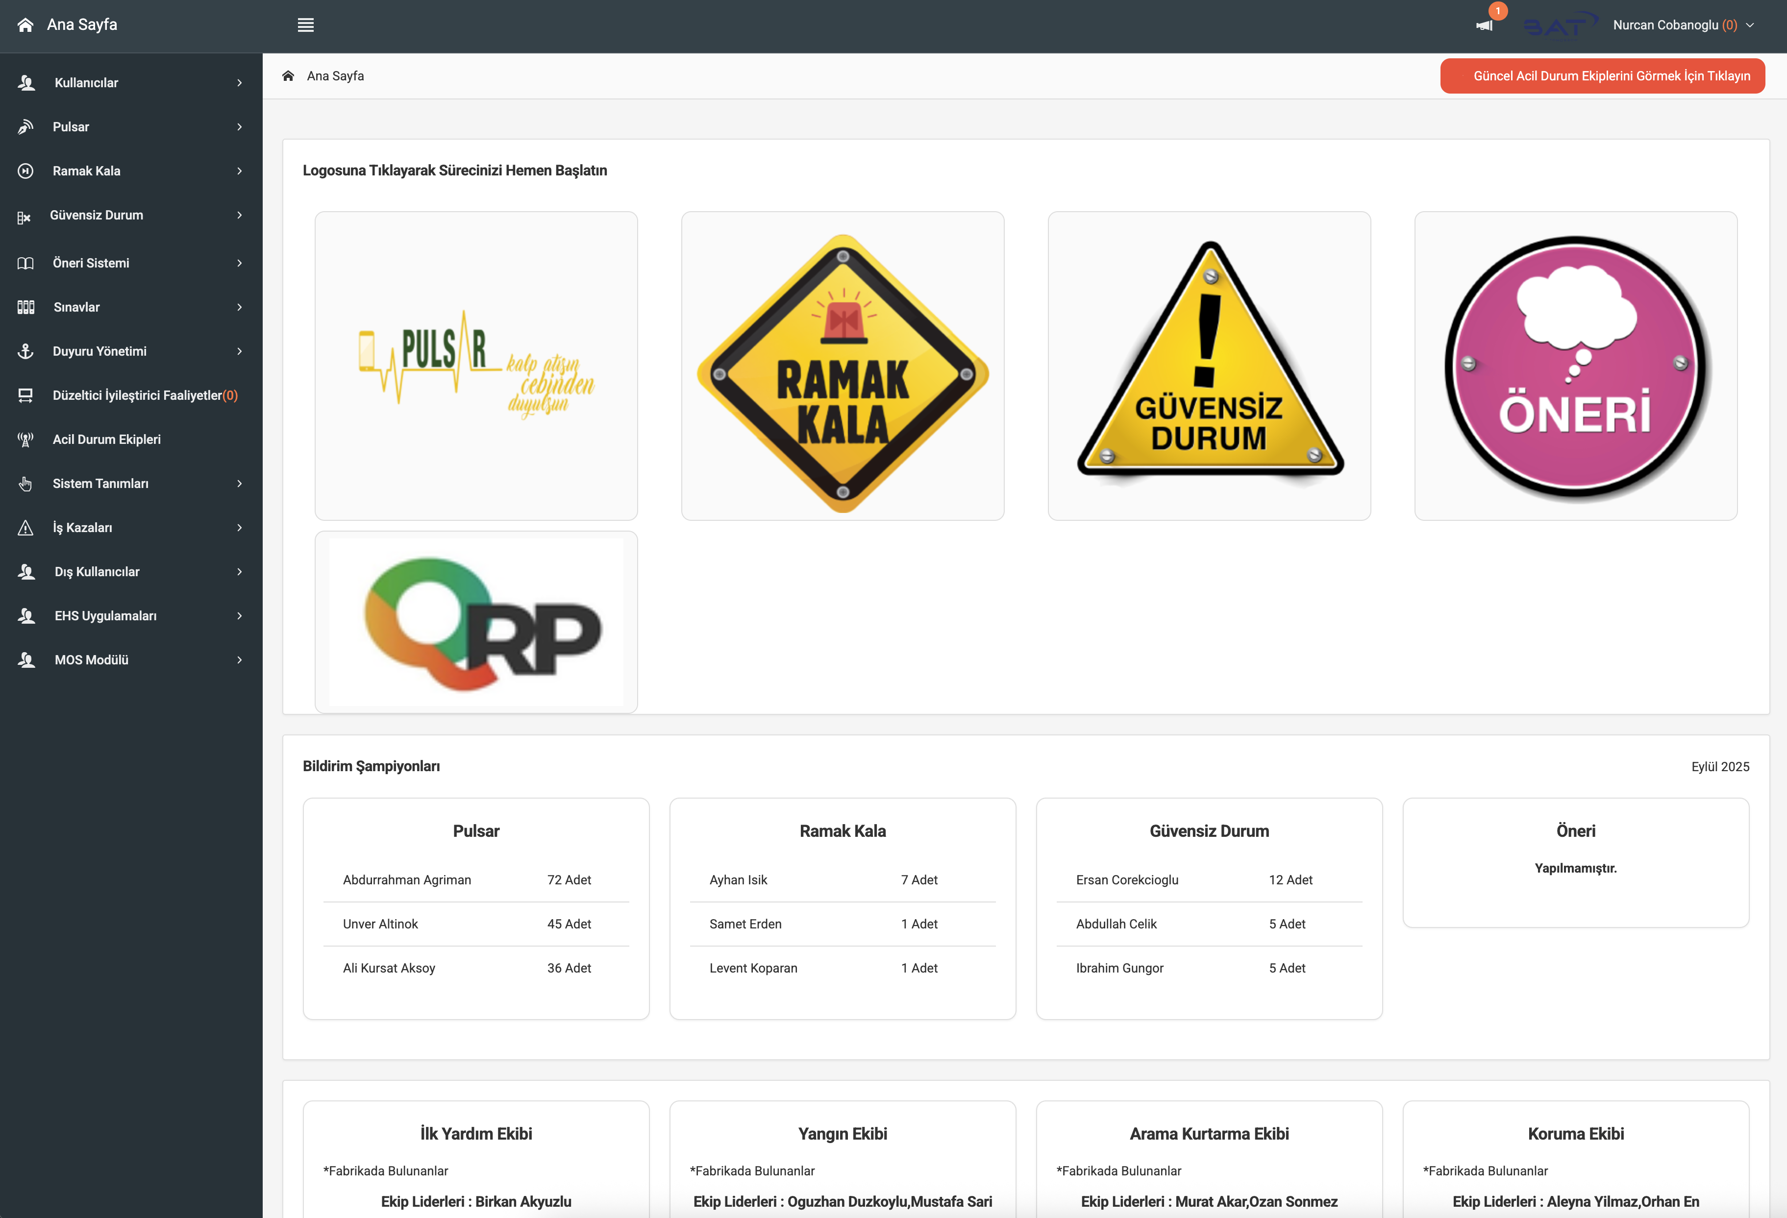Click the QRP logo tile
This screenshot has height=1218, width=1787.
click(476, 622)
